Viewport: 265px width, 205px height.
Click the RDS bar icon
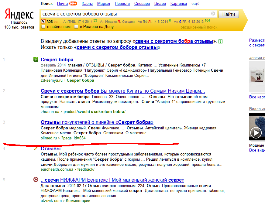(x=43, y=21)
